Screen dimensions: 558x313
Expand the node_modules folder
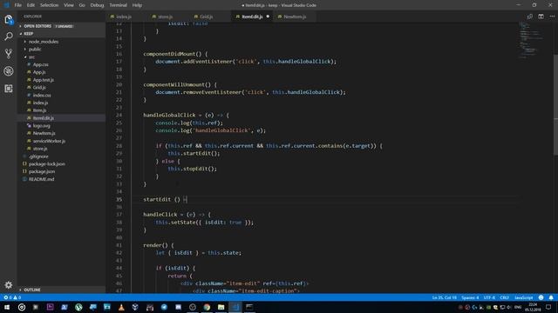click(44, 42)
